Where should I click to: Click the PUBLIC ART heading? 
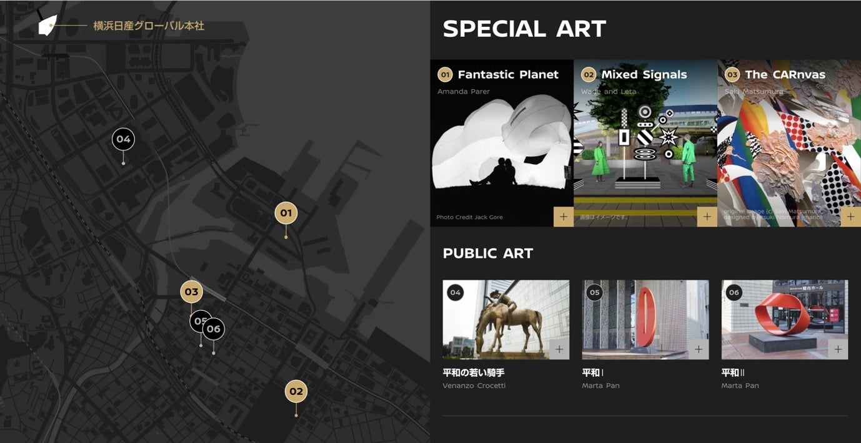tap(488, 253)
